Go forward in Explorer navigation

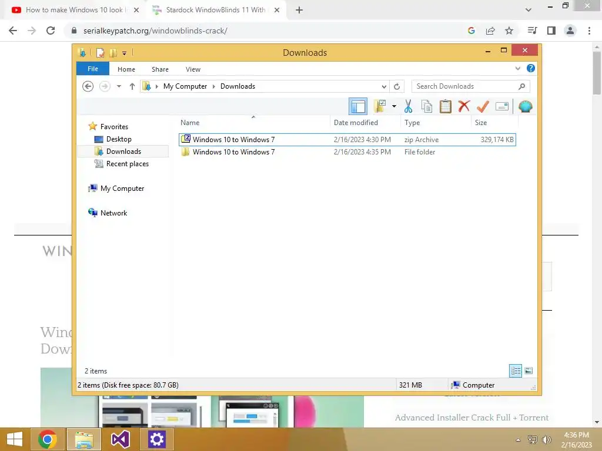tap(105, 86)
